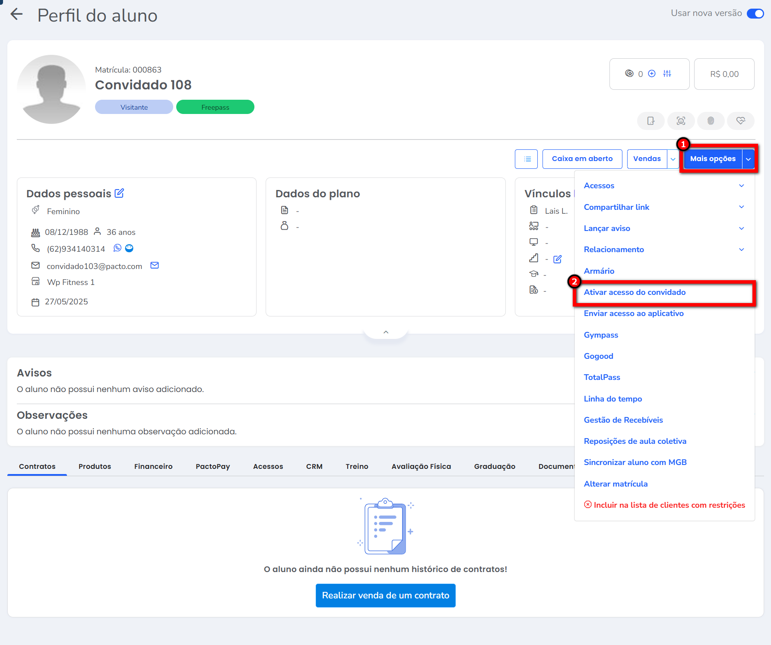Select Ativar acesso do convidado
Viewport: 771px width, 645px height.
pos(635,292)
